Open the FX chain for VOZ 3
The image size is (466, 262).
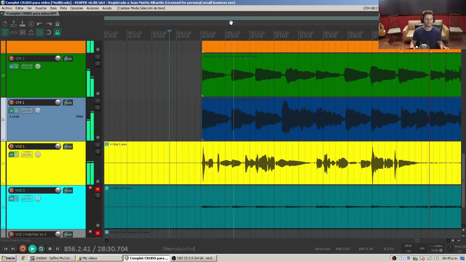point(12,199)
